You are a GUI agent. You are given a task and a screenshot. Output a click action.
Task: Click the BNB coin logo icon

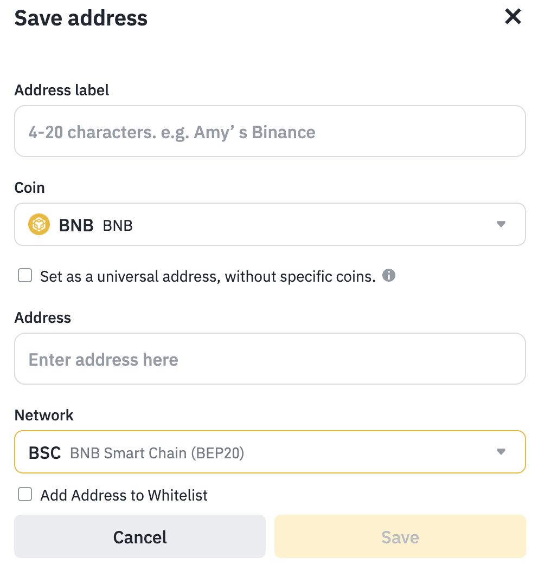pyautogui.click(x=39, y=225)
